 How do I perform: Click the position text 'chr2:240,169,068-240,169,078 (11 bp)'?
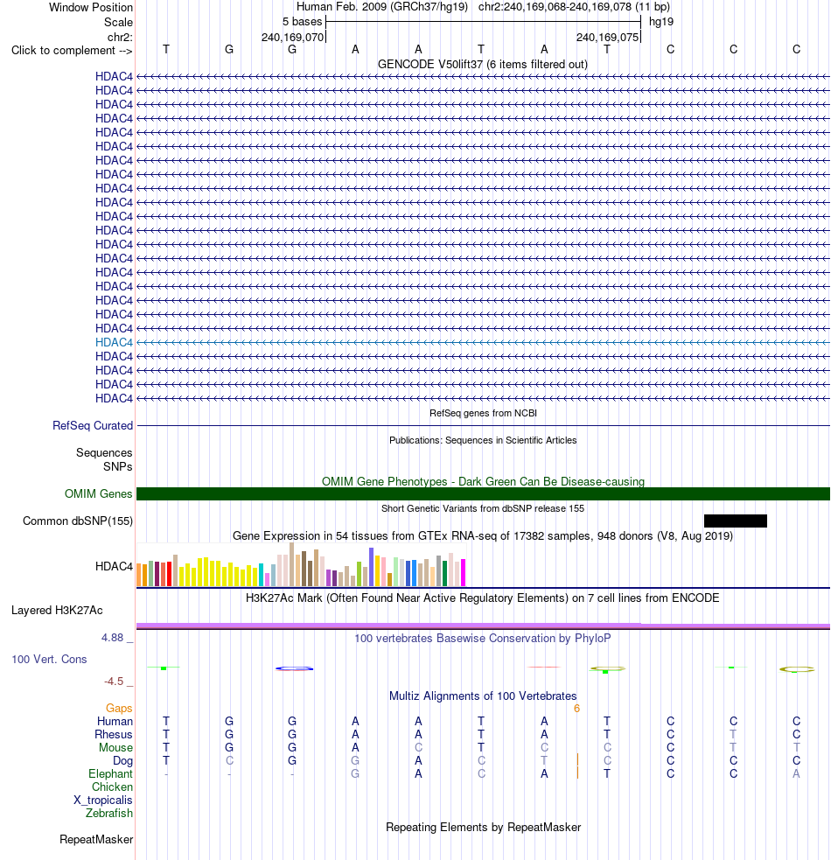(x=575, y=7)
